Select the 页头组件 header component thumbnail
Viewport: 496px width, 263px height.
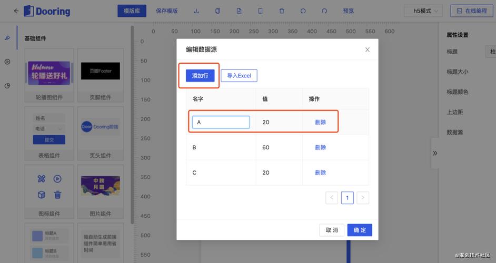(100, 134)
